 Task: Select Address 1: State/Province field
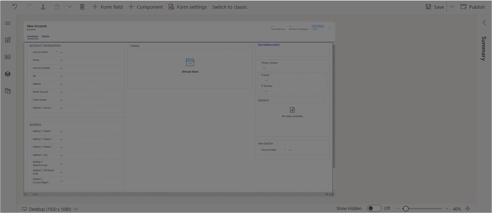76,164
